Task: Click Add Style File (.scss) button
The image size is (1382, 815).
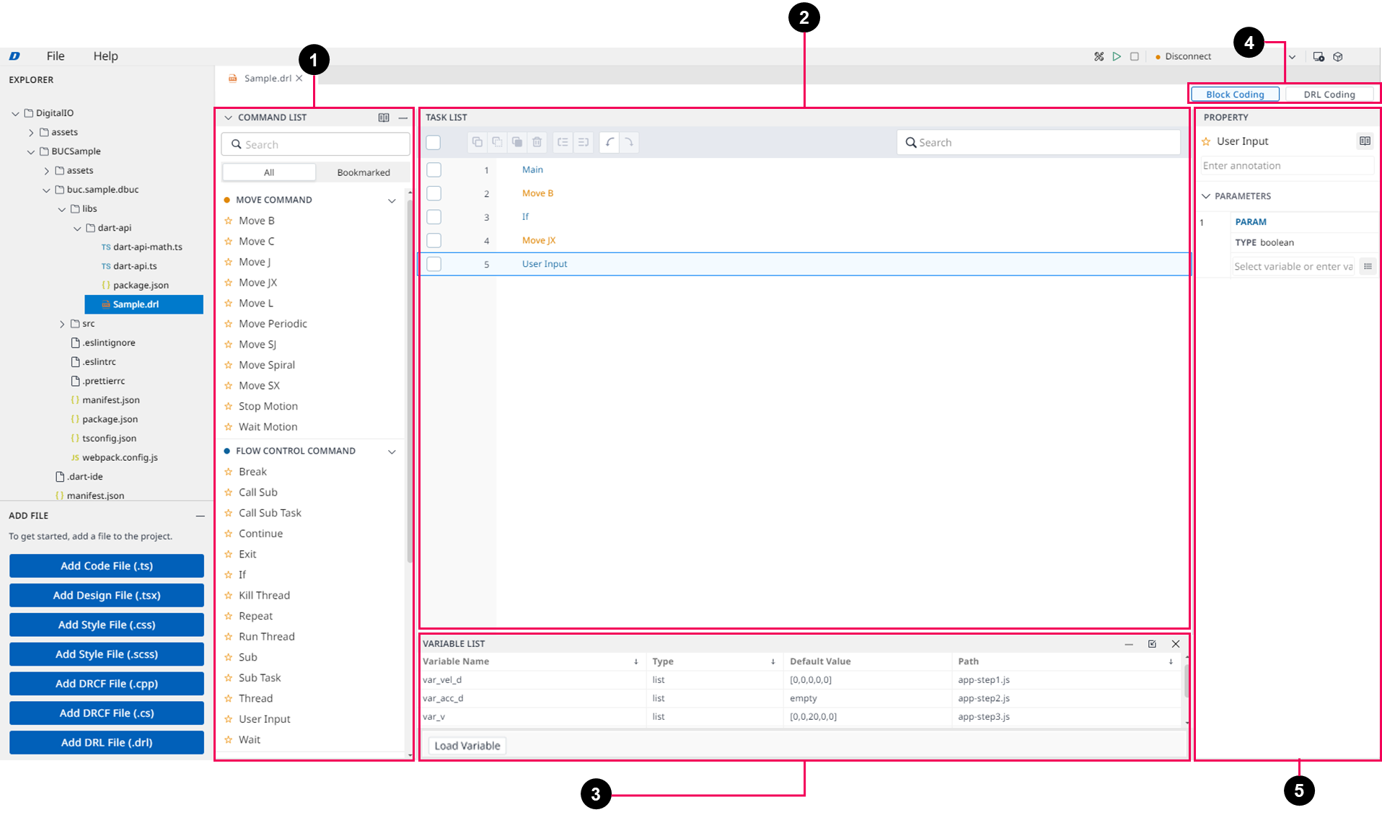Action: coord(107,654)
